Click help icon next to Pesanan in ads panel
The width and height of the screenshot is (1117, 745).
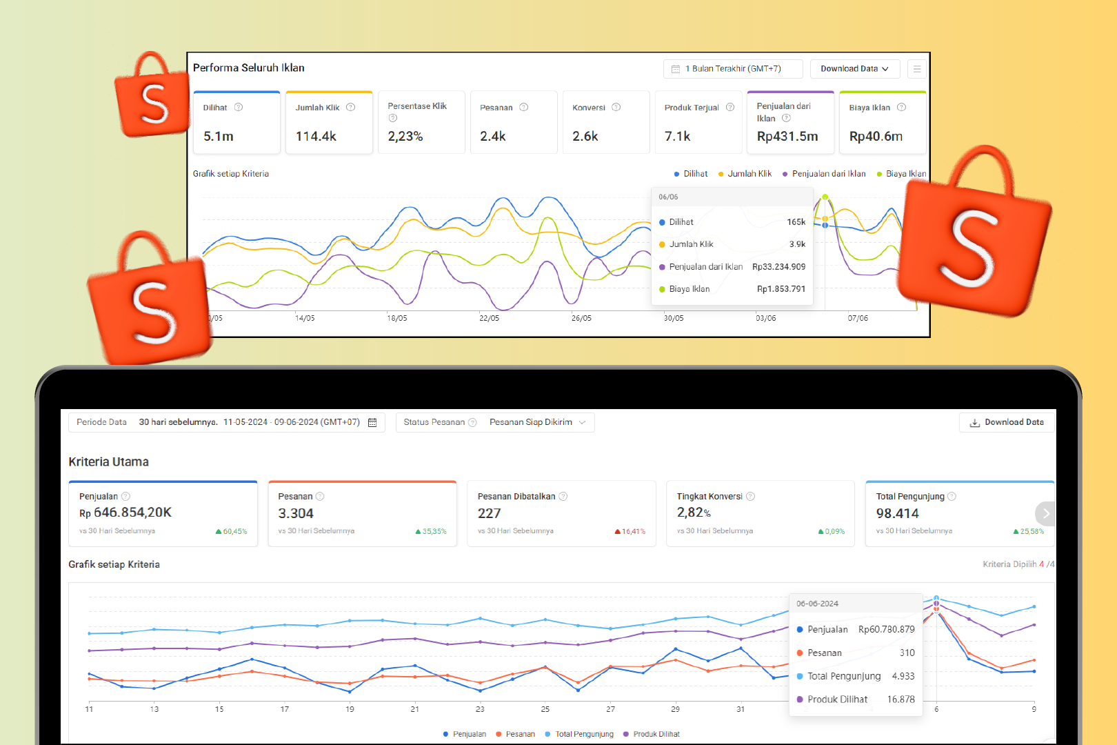(523, 107)
